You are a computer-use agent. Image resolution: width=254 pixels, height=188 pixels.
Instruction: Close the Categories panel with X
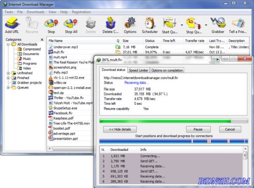(42, 39)
